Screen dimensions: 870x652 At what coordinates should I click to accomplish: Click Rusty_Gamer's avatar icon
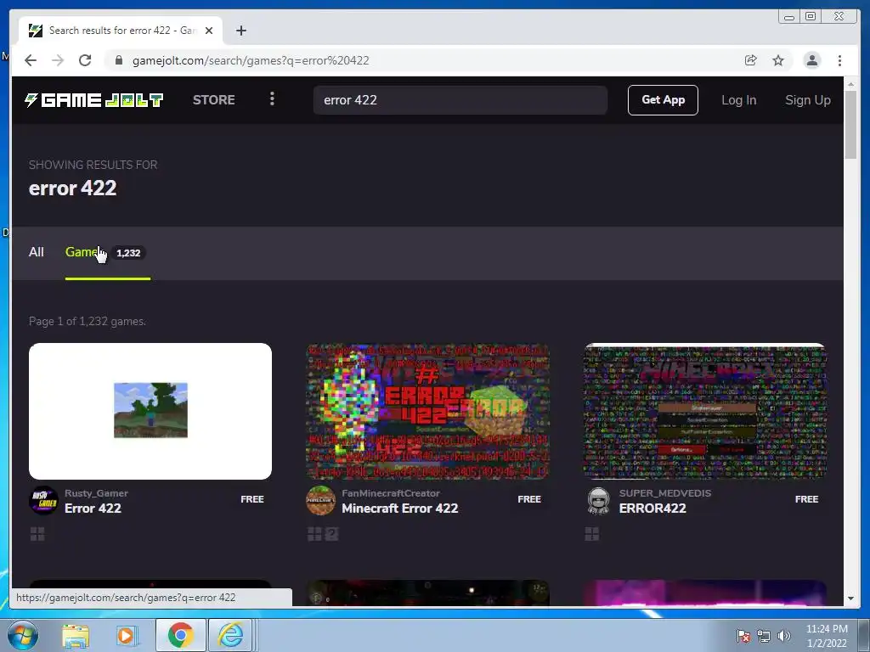click(43, 501)
